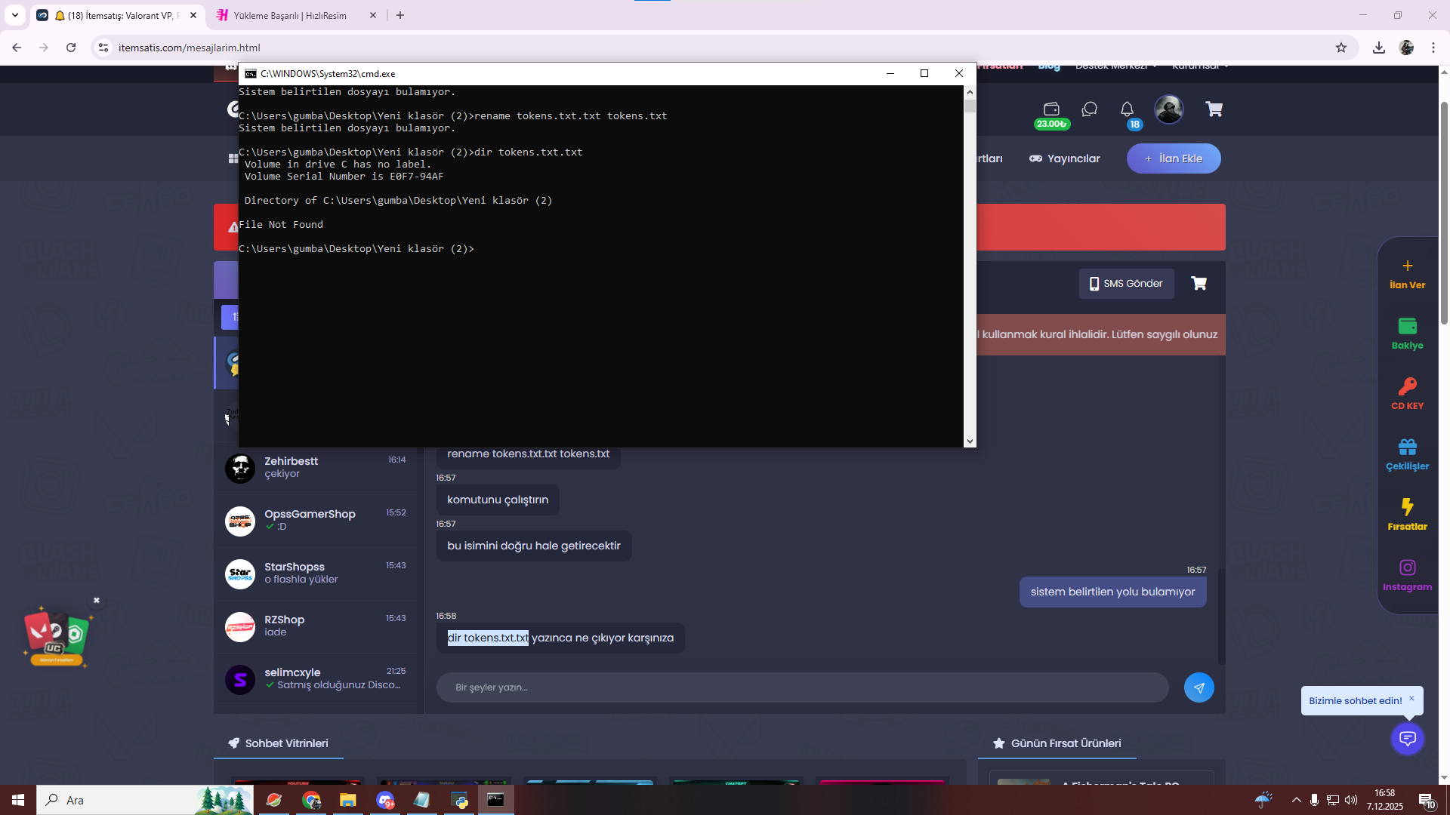This screenshot has height=815, width=1450.
Task: Close the İtemsatış Valorant VP tab
Action: point(193,15)
